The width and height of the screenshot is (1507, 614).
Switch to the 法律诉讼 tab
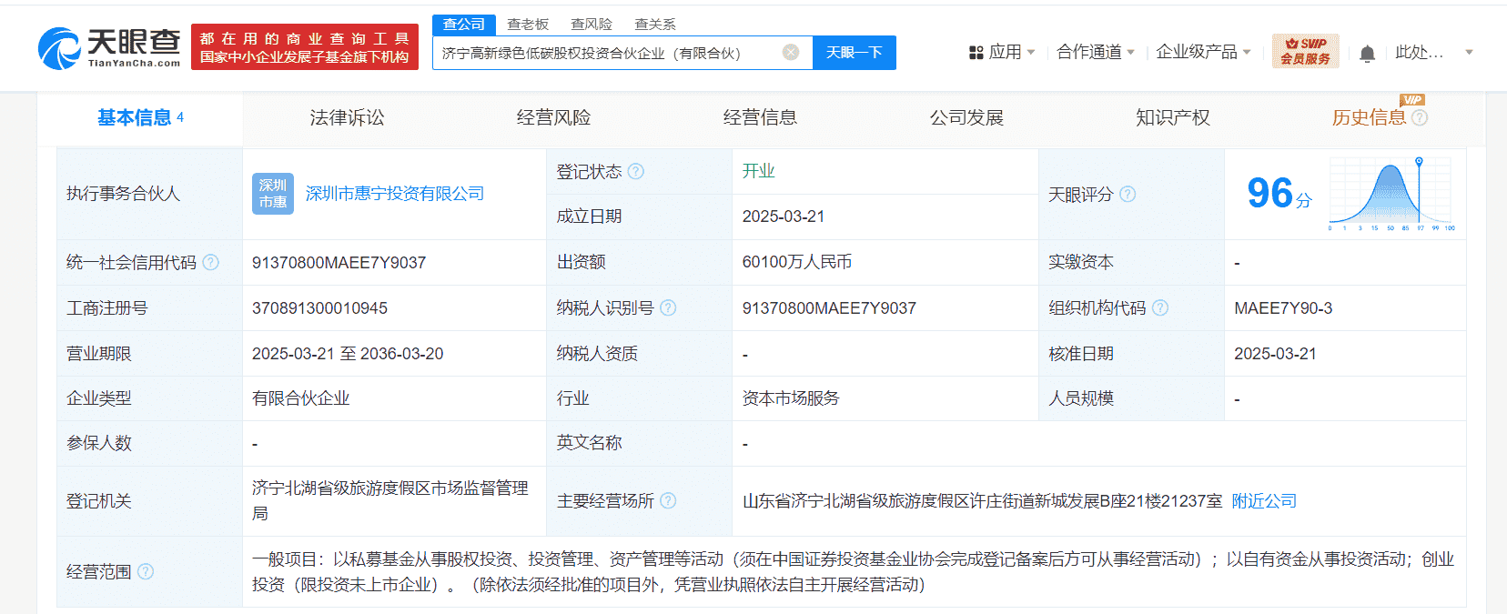click(347, 117)
